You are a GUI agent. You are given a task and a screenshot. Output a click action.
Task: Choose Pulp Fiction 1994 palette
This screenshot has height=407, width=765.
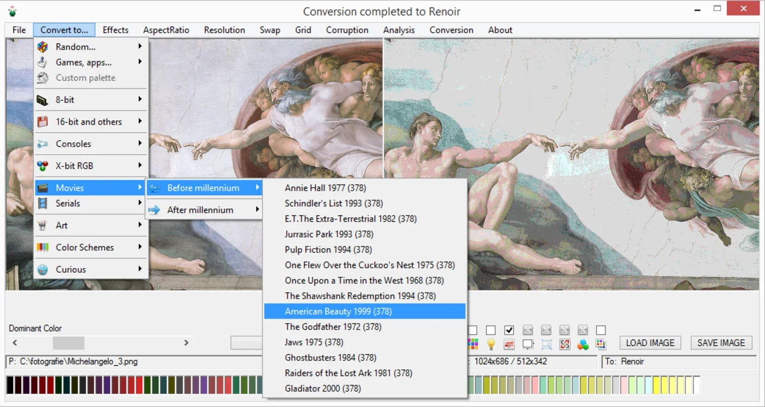pyautogui.click(x=365, y=250)
